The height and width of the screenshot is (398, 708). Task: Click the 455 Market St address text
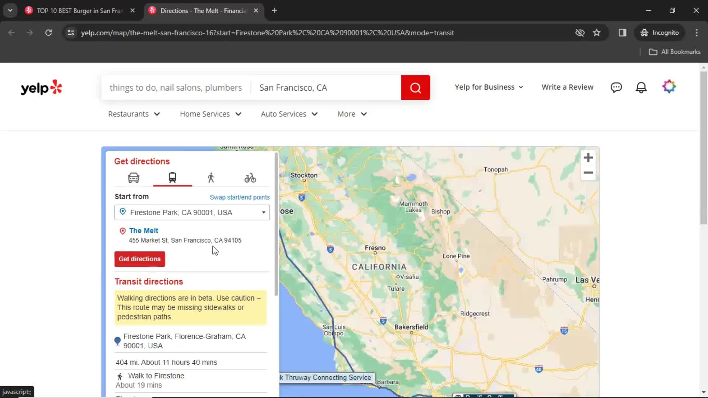[x=185, y=240]
